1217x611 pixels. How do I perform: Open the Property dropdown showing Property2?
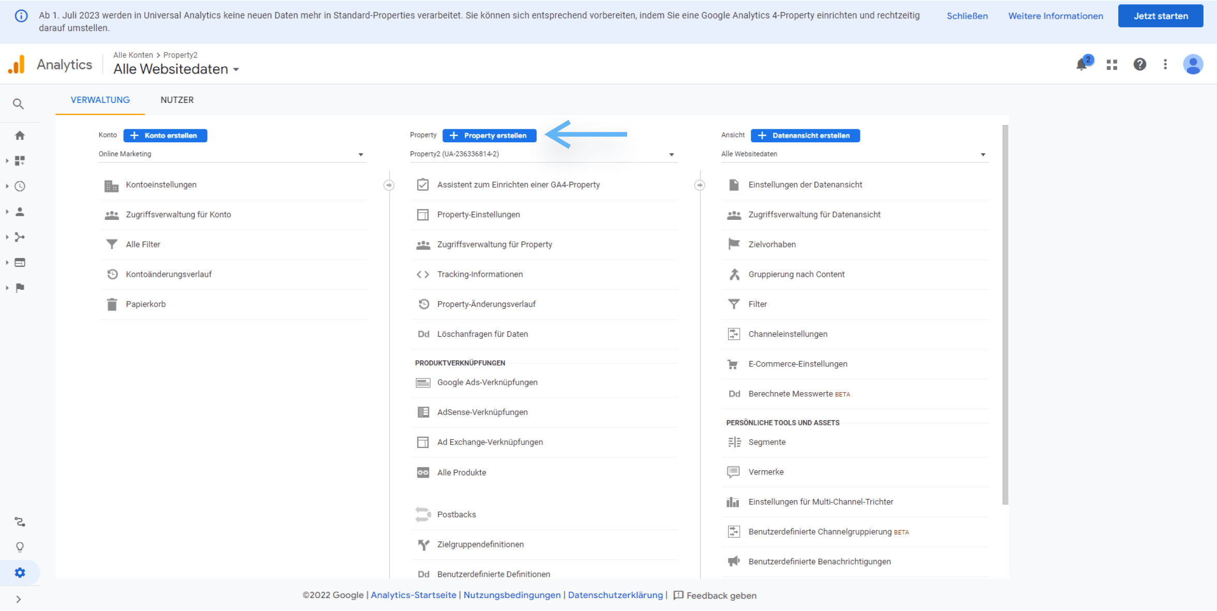[543, 154]
